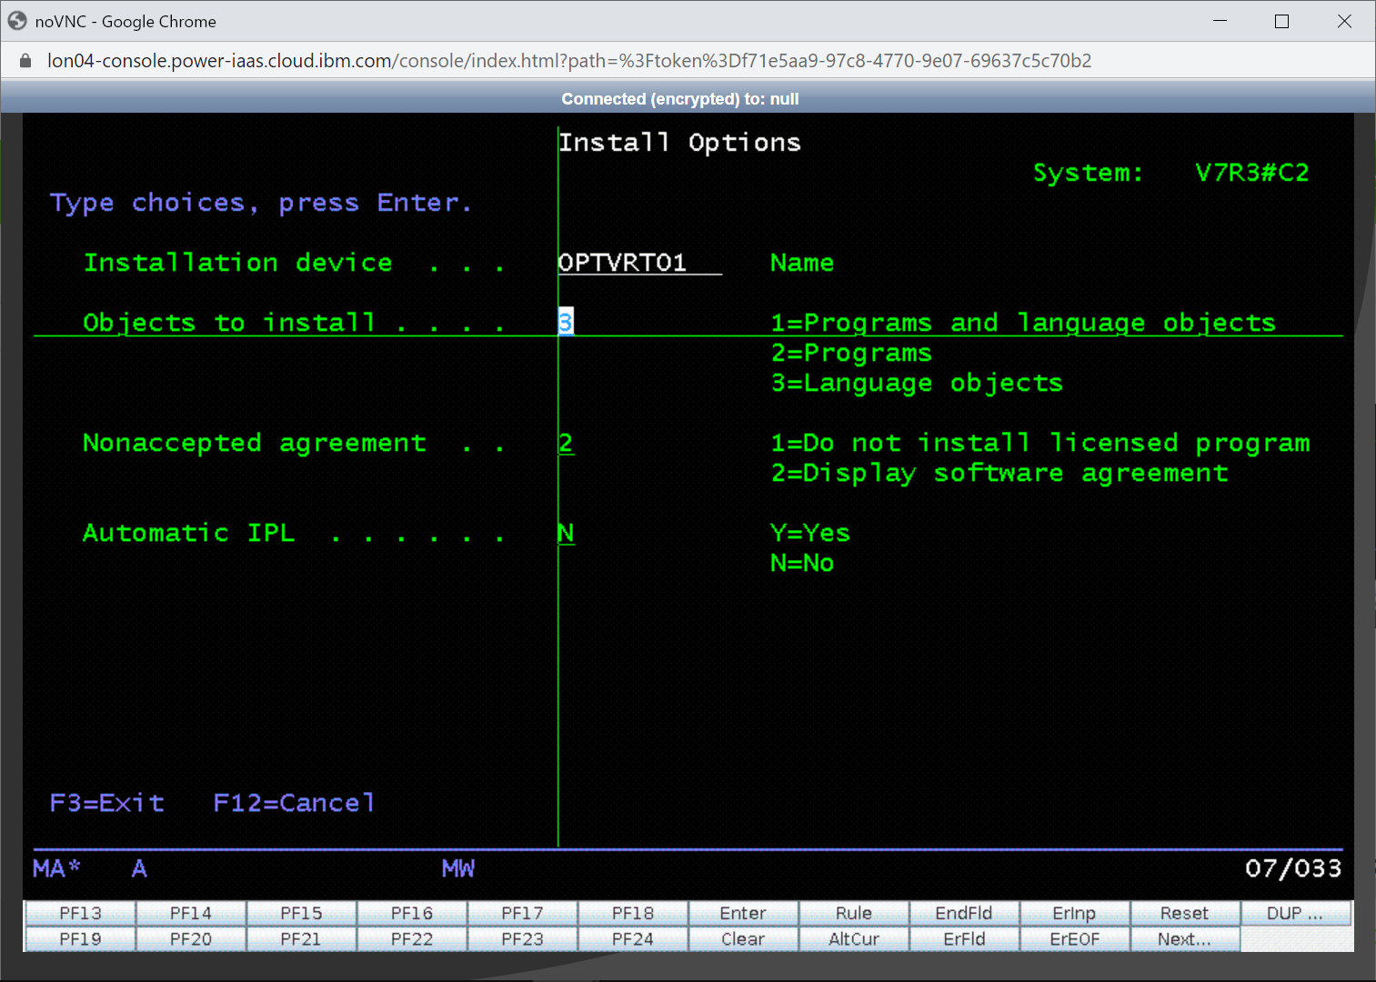Click the F12=Cancel text
This screenshot has width=1376, height=982.
[294, 803]
